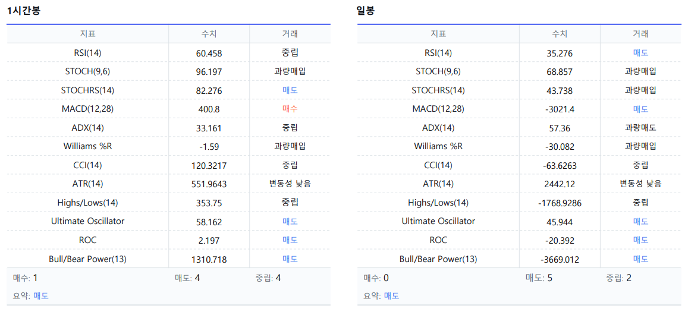Click the 1시간봉 table heading

coord(24,11)
